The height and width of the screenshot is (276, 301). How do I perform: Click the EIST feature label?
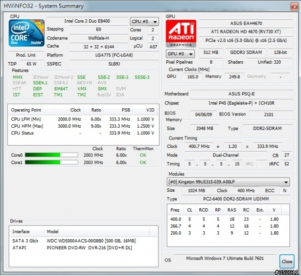[38, 95]
